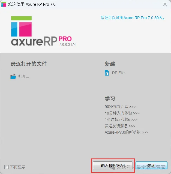Click the blue folder Open icon

13,76
